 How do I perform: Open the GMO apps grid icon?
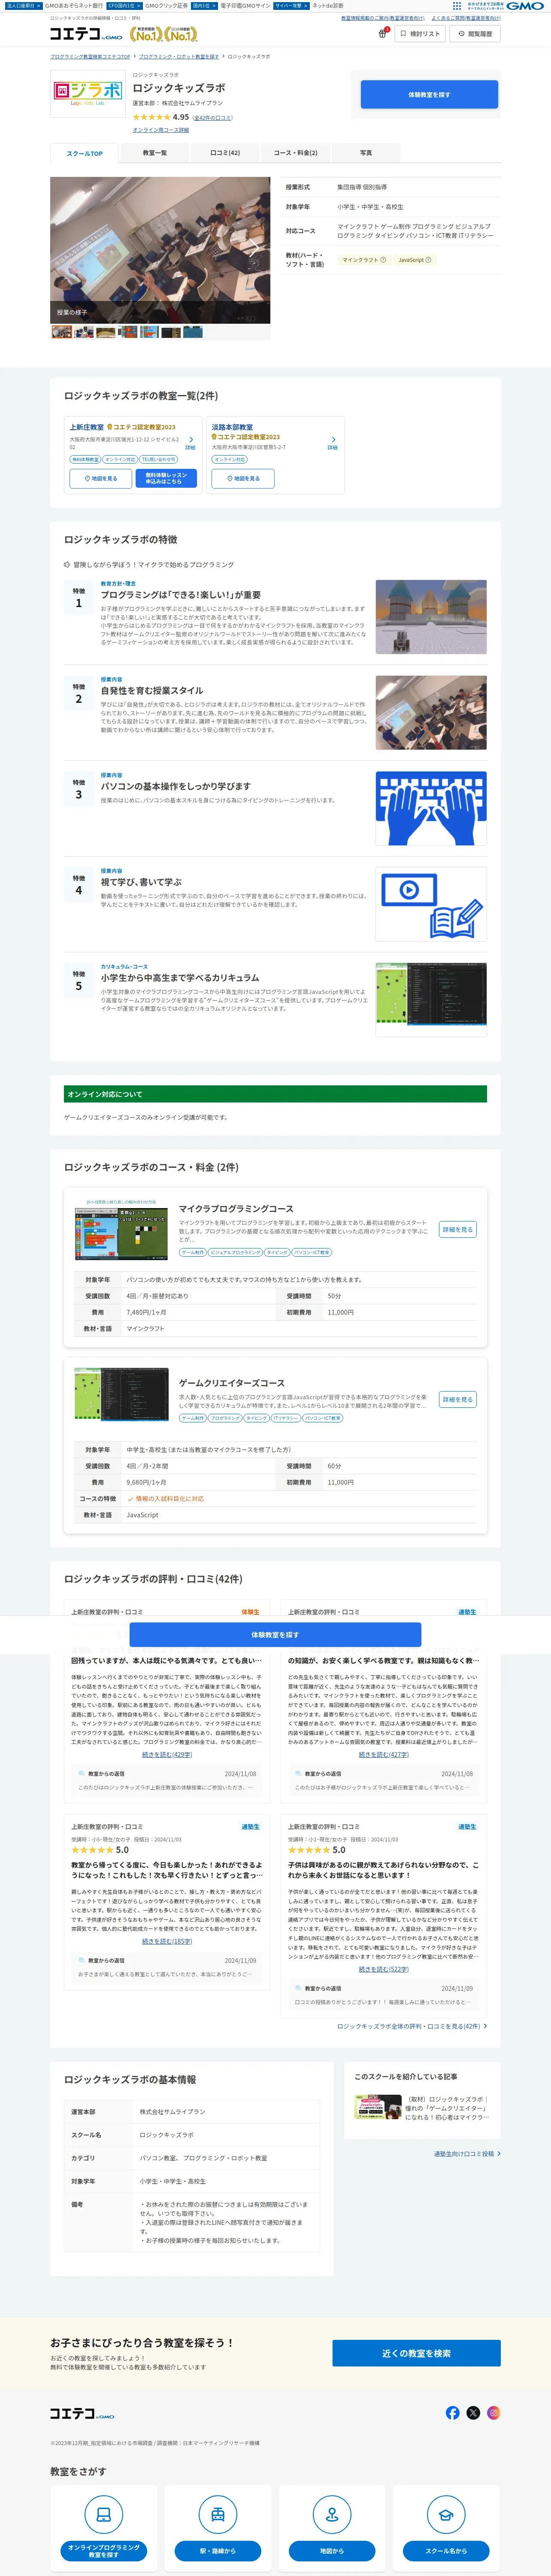(x=457, y=6)
